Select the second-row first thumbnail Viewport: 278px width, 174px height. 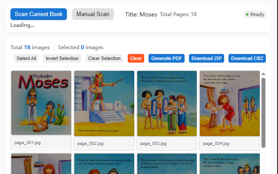tap(41, 164)
